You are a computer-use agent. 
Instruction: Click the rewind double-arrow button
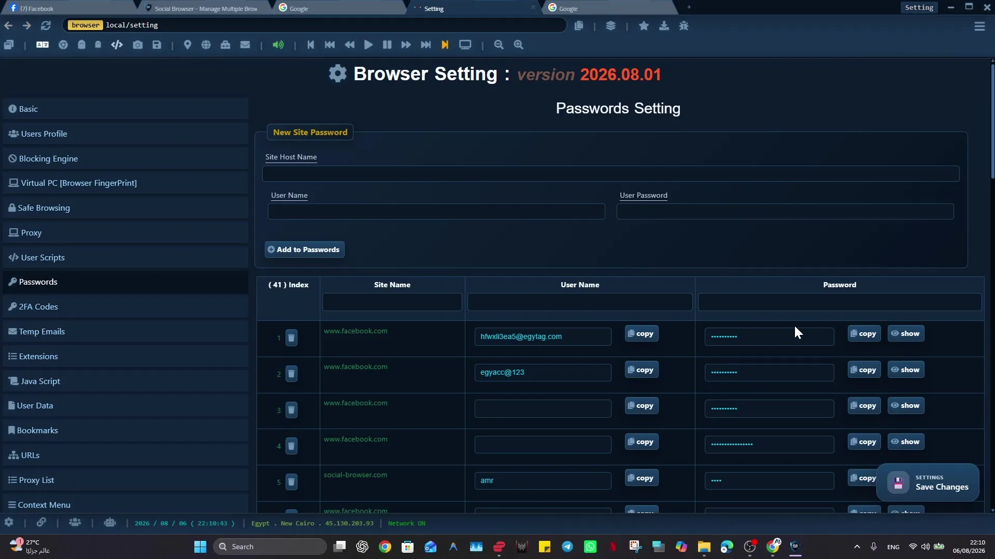click(350, 45)
